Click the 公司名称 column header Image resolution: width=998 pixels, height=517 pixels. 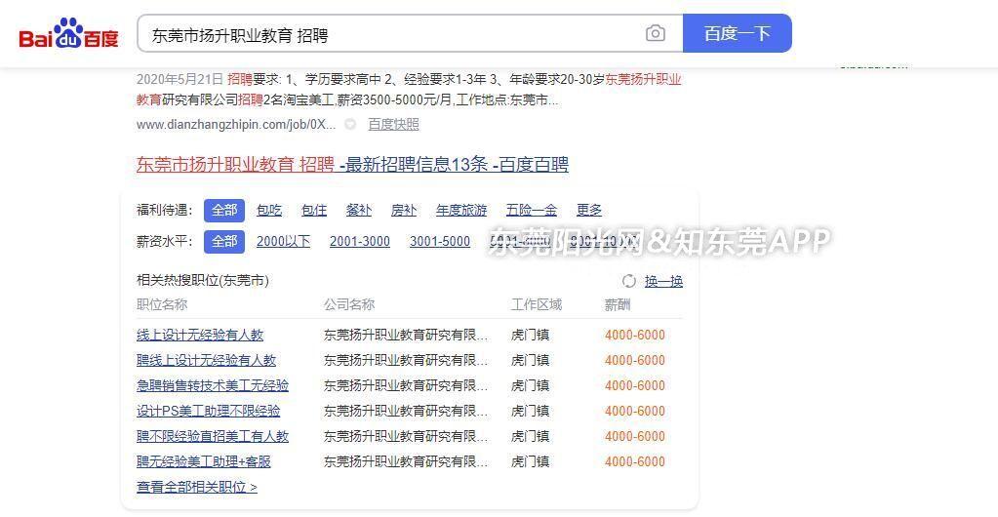(x=349, y=304)
